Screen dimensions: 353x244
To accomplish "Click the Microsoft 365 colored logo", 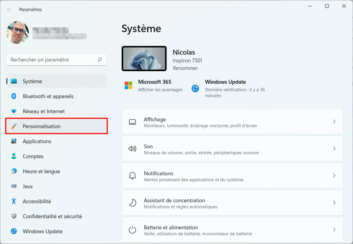I will click(x=128, y=85).
